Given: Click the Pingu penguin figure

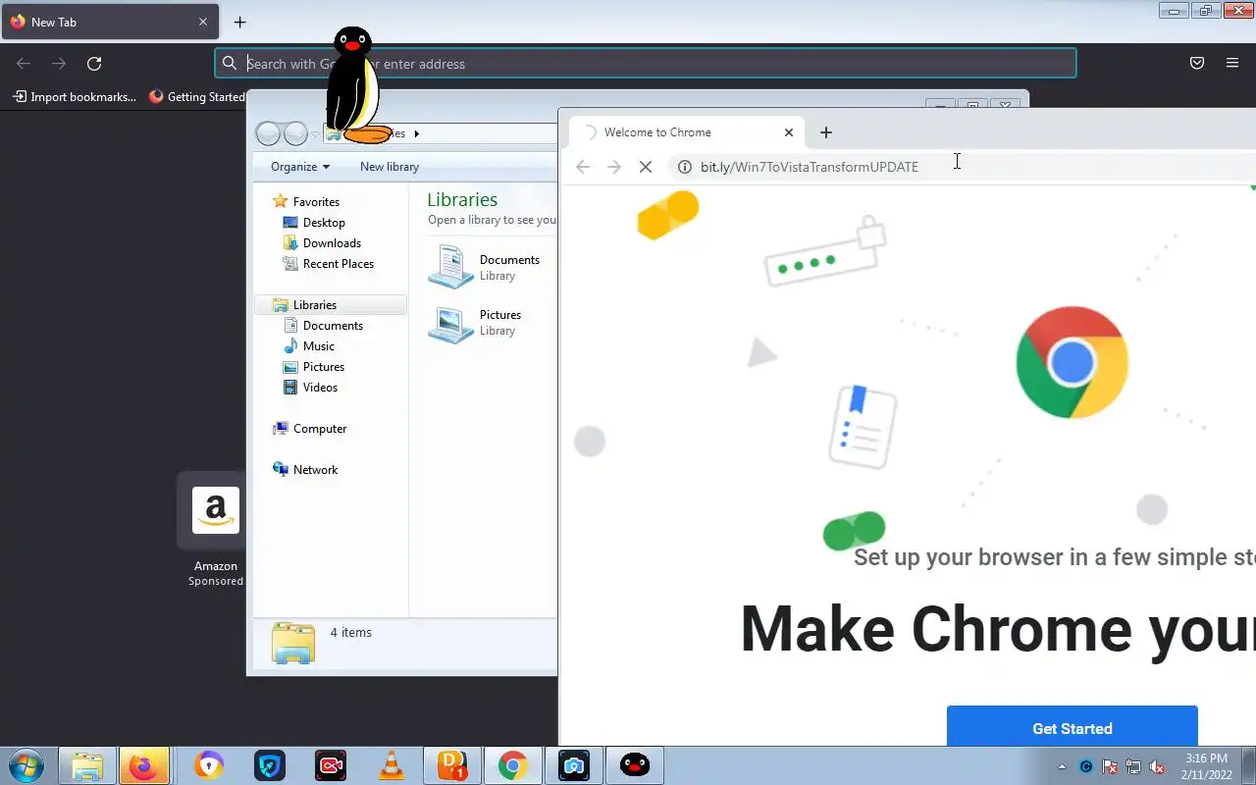Looking at the screenshot, I should click(353, 86).
